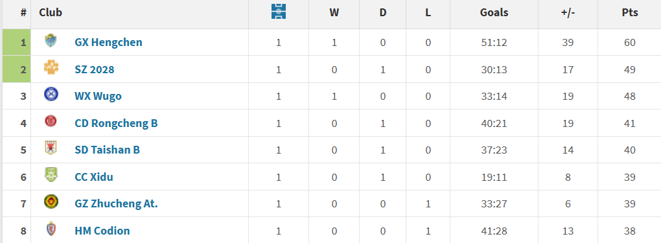The height and width of the screenshot is (243, 661).
Task: Open the WX Wugo club link
Action: coord(99,96)
